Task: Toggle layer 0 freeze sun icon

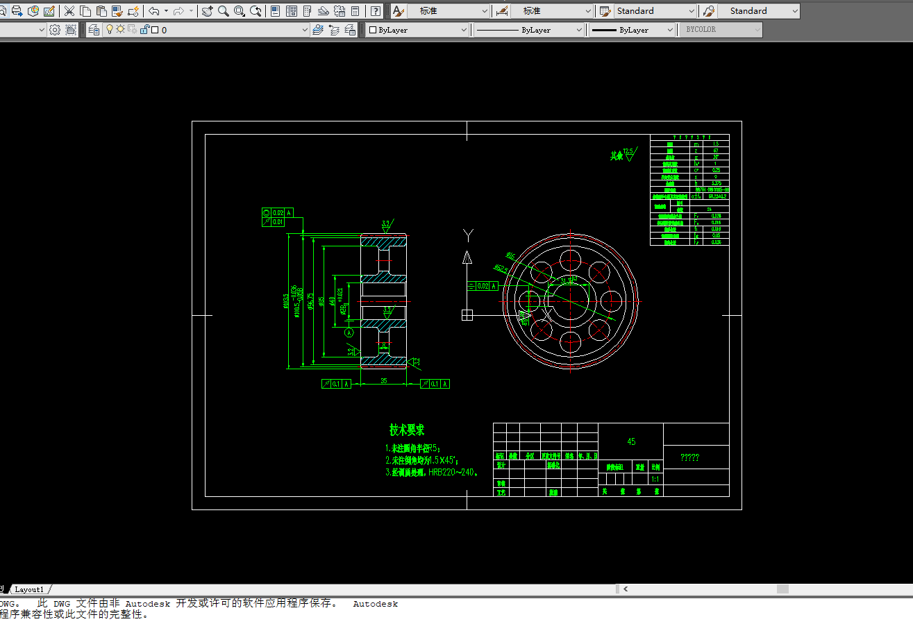Action: [x=120, y=30]
